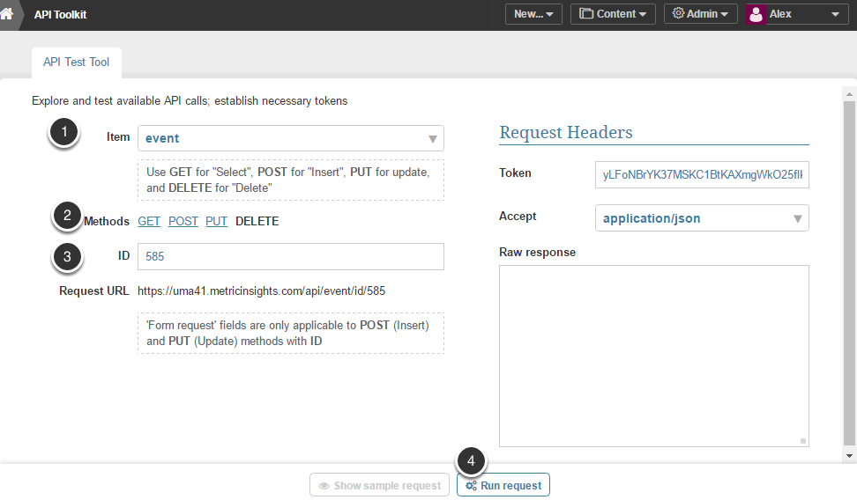The width and height of the screenshot is (857, 500).
Task: Click the folder icon beside Content
Action: point(586,14)
